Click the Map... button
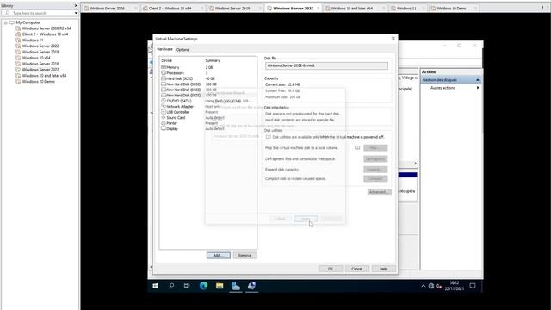 (x=375, y=148)
